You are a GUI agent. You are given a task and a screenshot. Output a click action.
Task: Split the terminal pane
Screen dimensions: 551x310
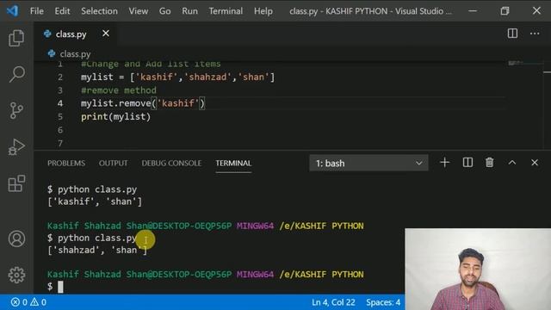tap(467, 163)
